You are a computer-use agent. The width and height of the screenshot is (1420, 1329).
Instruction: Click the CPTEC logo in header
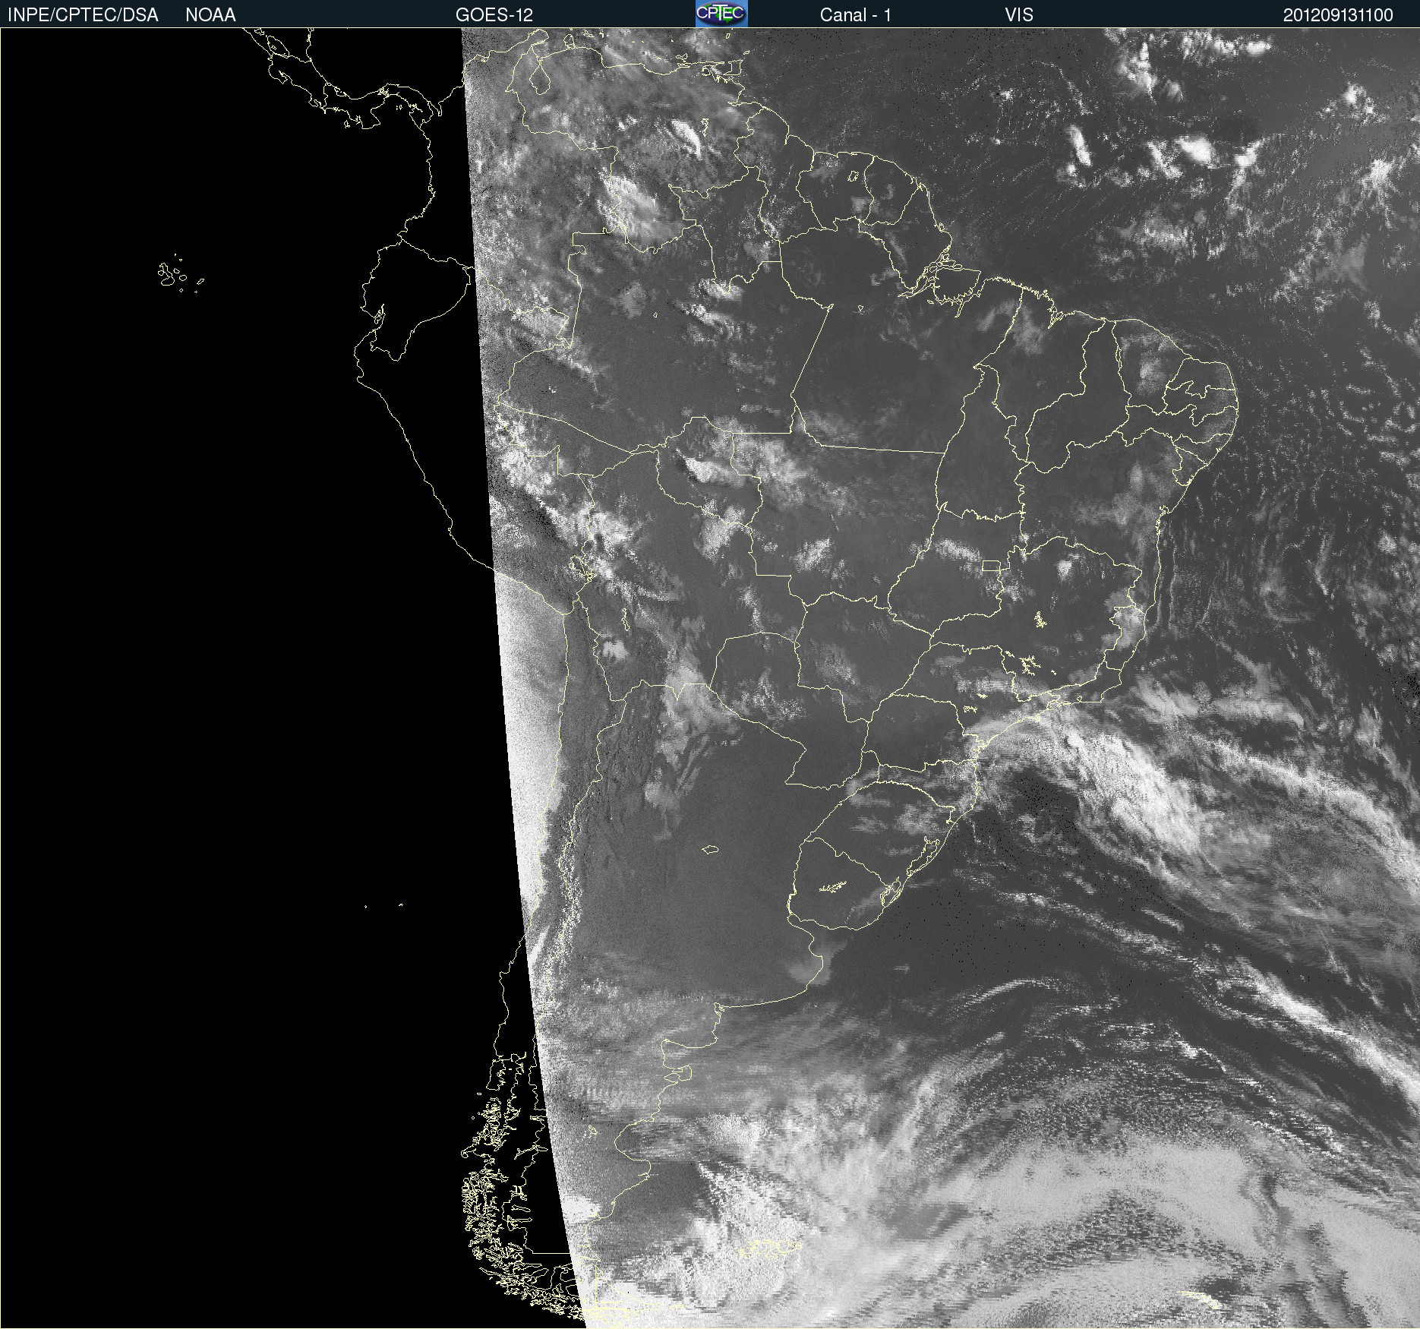pos(721,14)
